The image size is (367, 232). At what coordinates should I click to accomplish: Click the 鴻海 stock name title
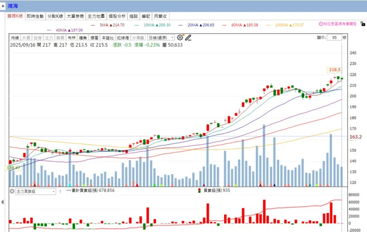pyautogui.click(x=12, y=6)
